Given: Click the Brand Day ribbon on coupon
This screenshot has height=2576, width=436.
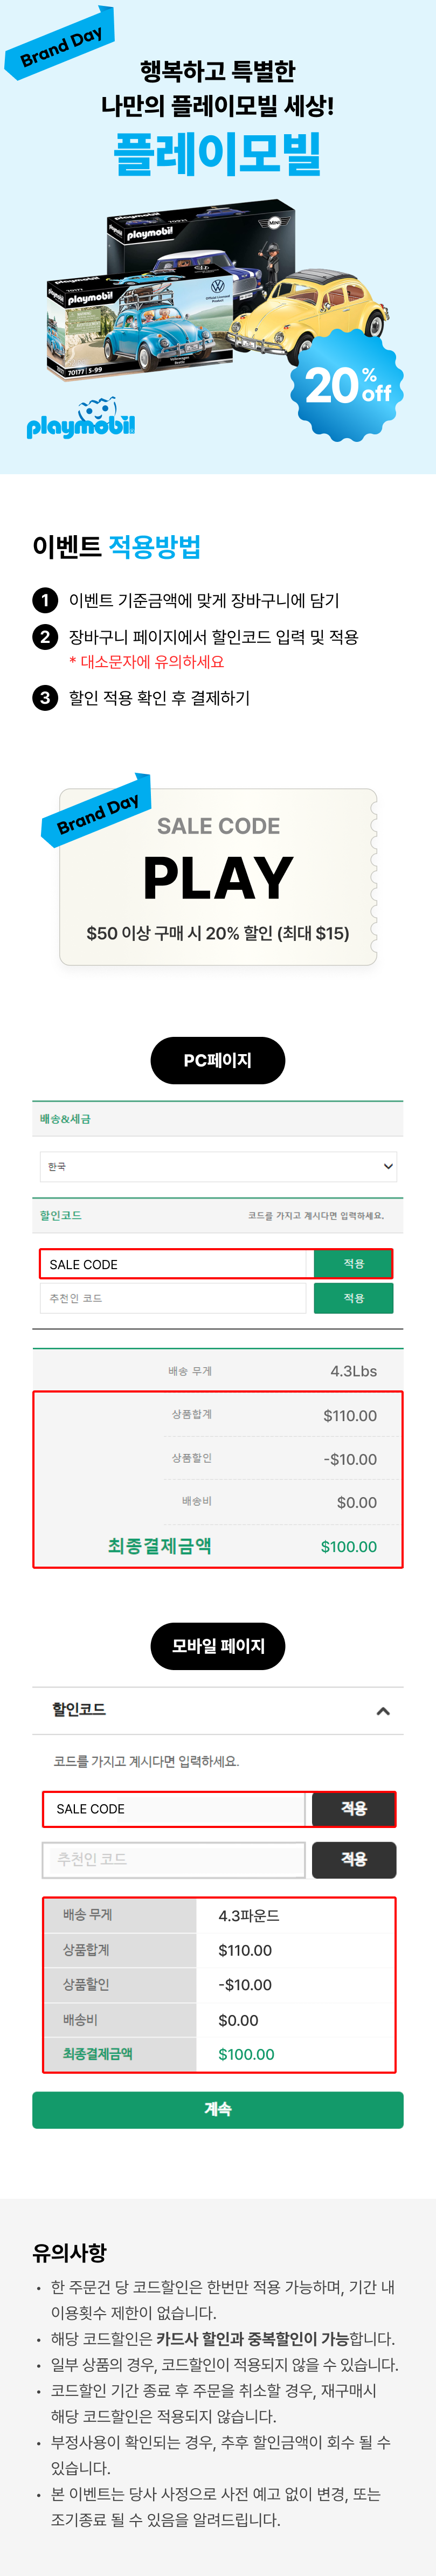Looking at the screenshot, I should 96,810.
